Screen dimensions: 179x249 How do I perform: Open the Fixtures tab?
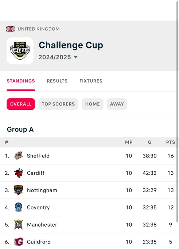click(91, 81)
